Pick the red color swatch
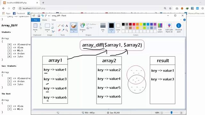Image resolution: width=205 pixels, height=115 pixels. click(x=134, y=24)
